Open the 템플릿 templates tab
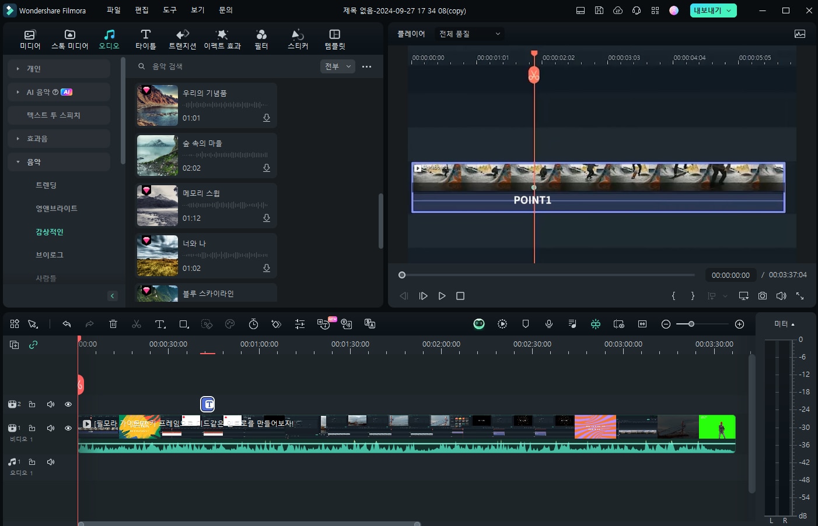 pos(335,39)
